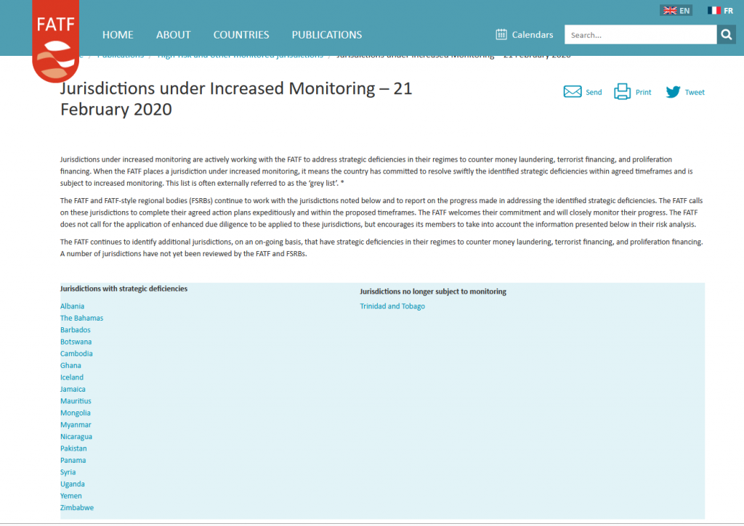Open the HOME menu
Image resolution: width=744 pixels, height=526 pixels.
pos(118,35)
